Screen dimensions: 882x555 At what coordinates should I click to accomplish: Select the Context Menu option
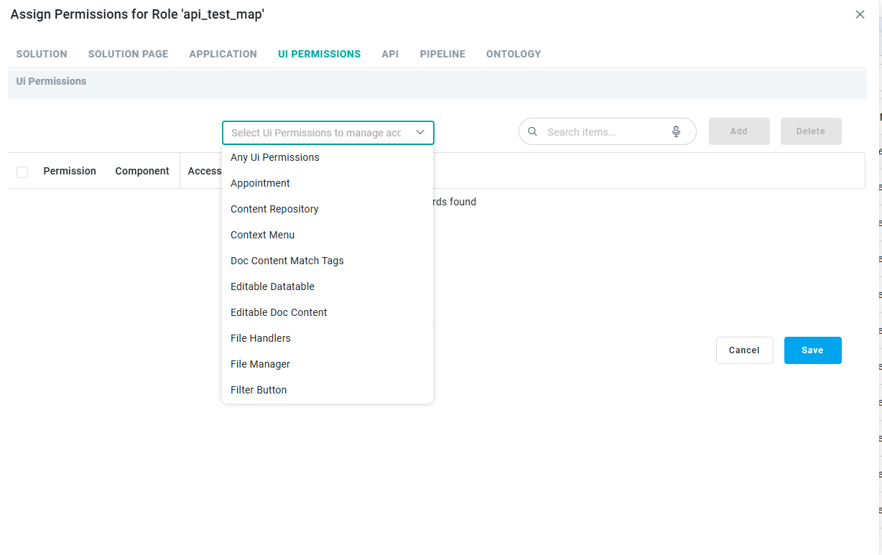pos(328,235)
